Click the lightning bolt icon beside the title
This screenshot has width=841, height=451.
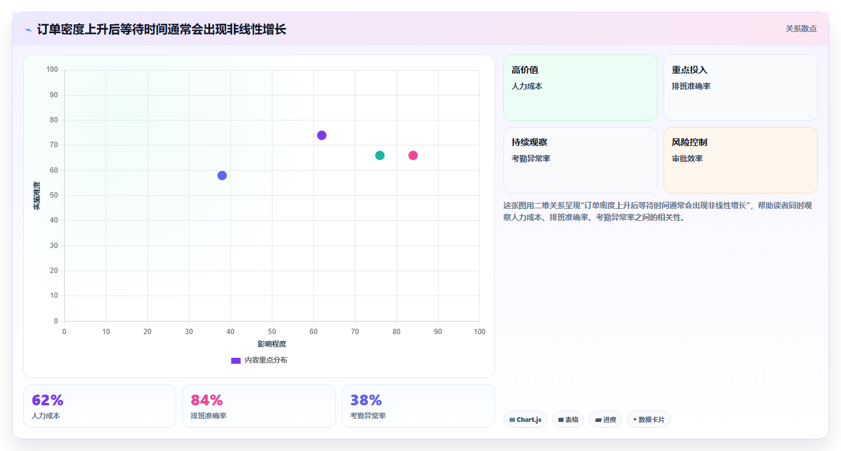(x=28, y=30)
